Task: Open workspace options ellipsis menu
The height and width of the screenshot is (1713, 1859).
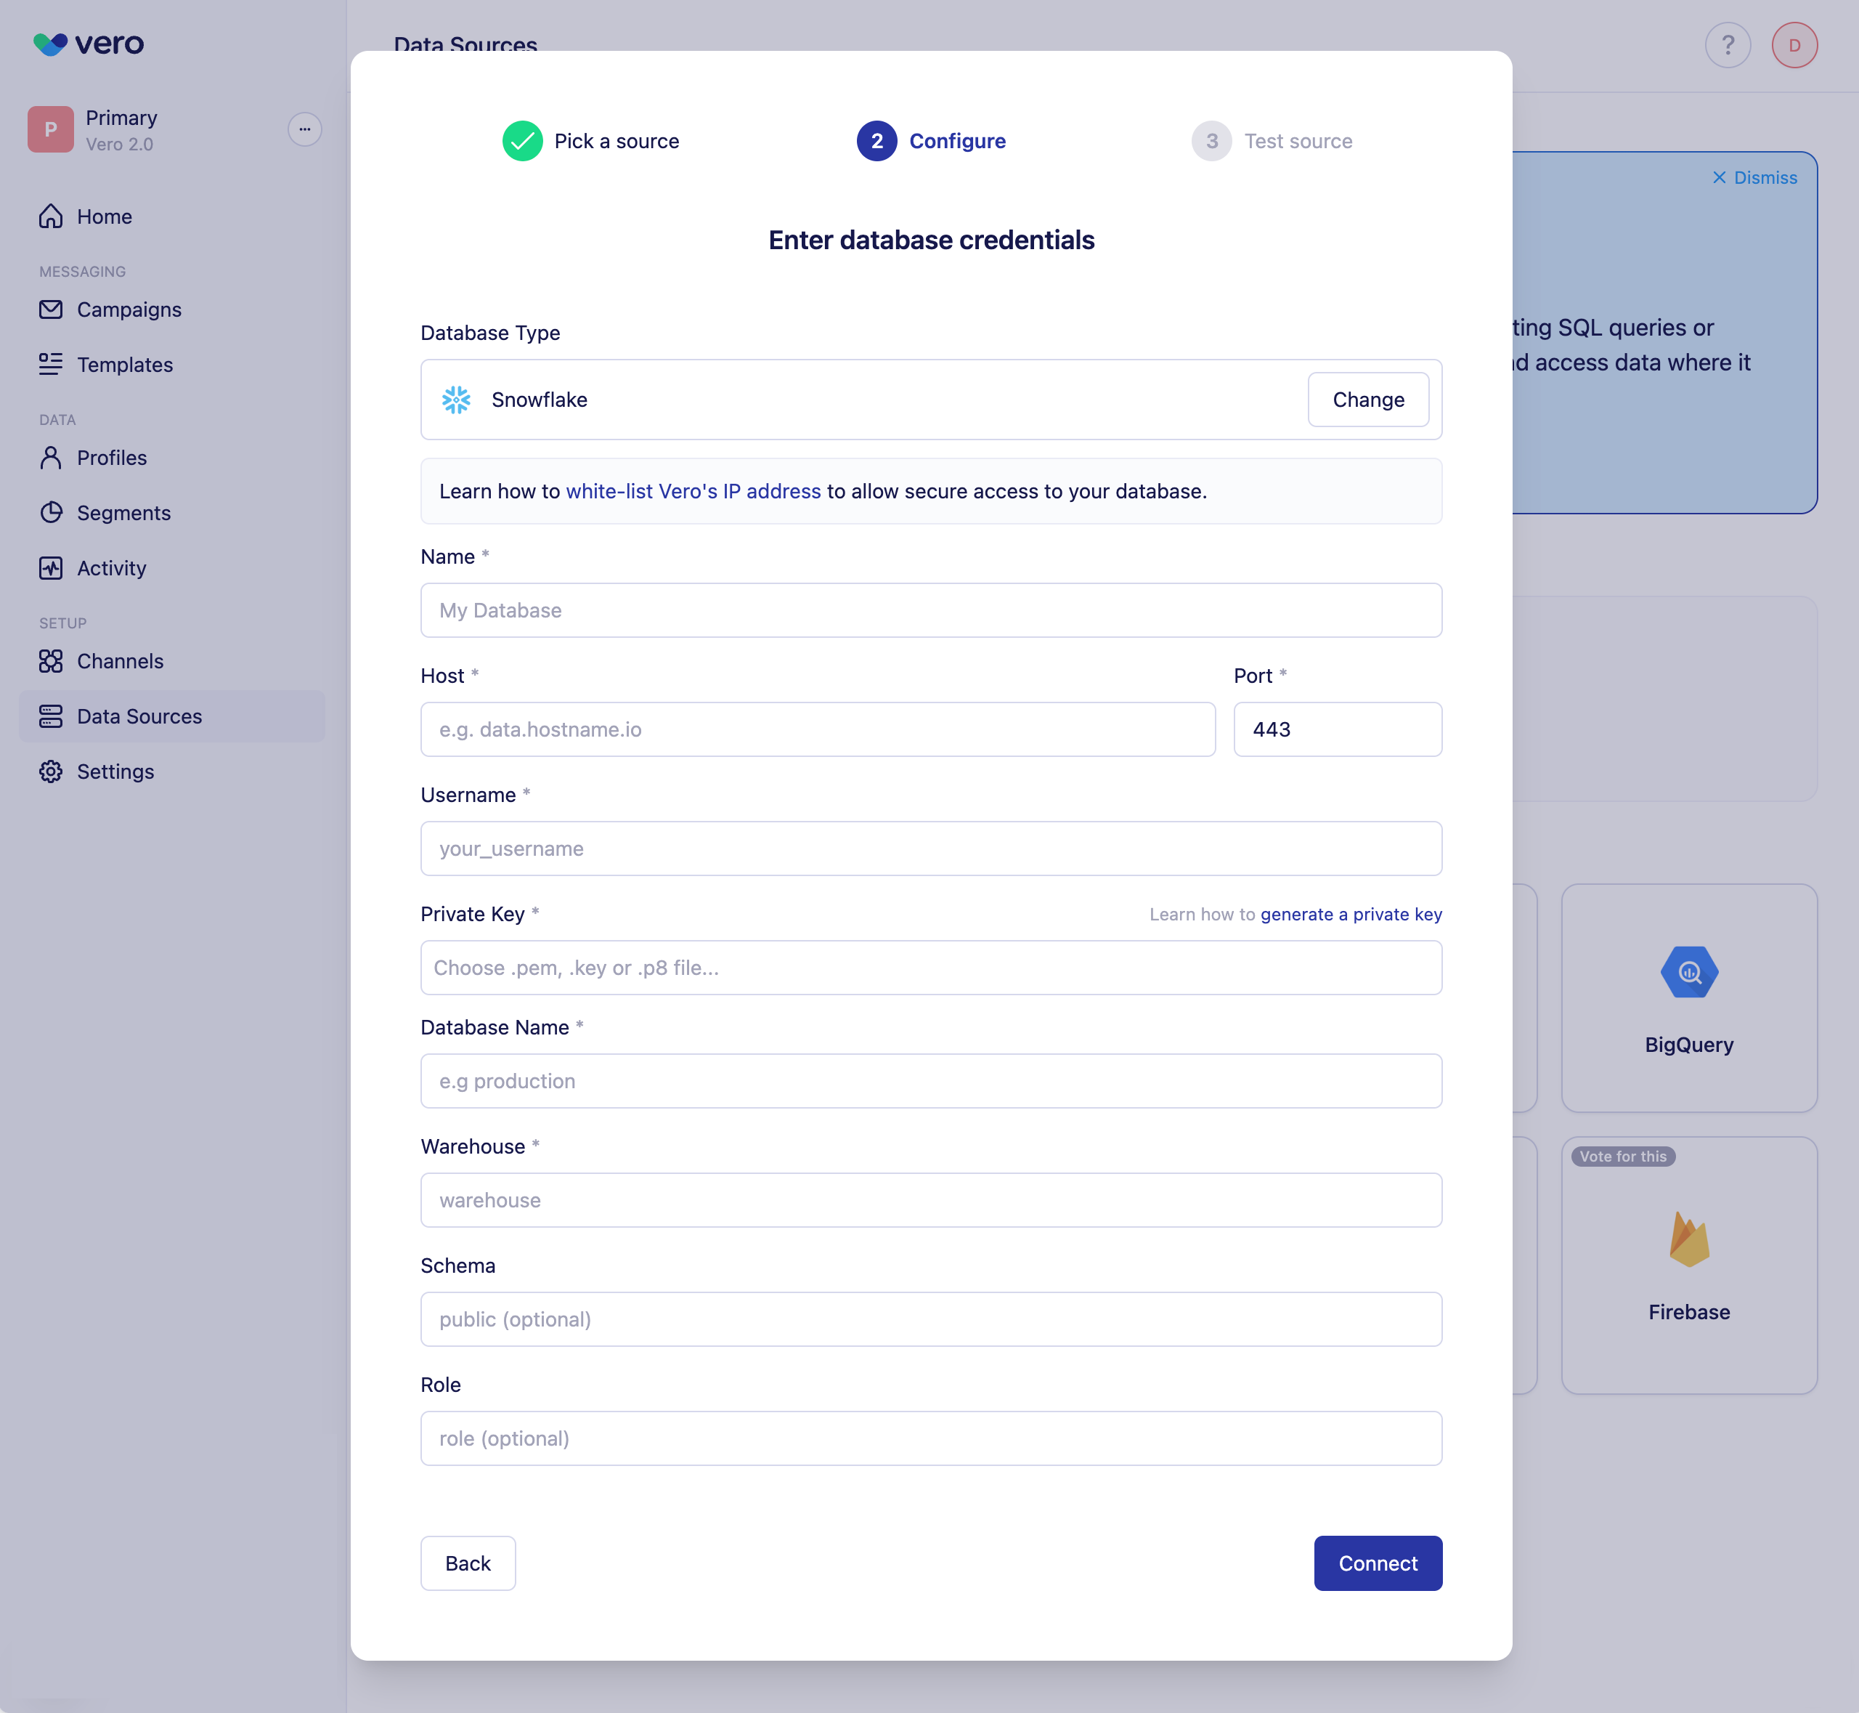Action: coord(304,130)
